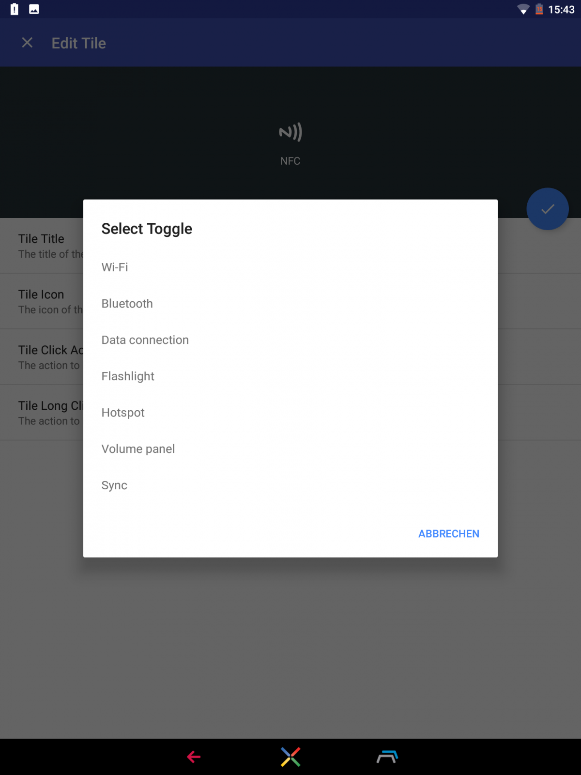Pick Data connection toggle

click(290, 340)
